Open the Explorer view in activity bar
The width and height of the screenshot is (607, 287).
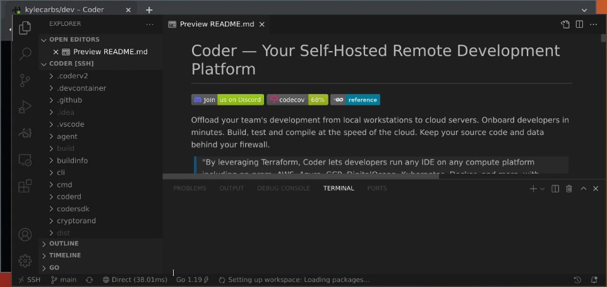(x=25, y=28)
